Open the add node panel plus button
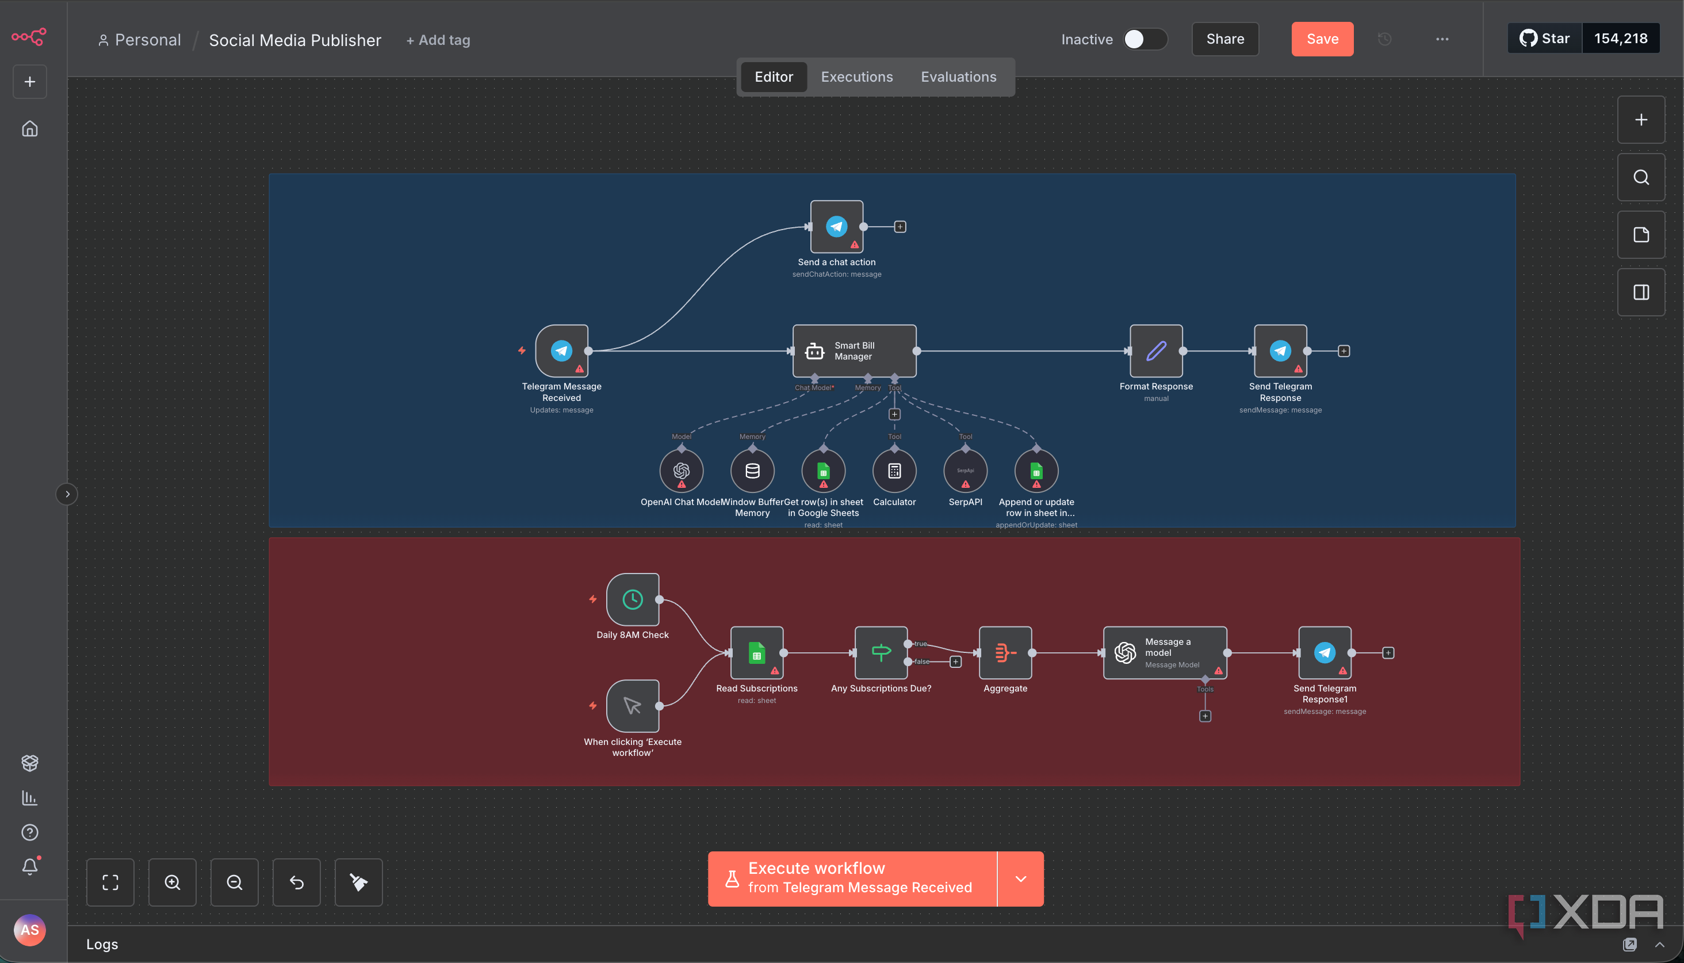The height and width of the screenshot is (963, 1684). (x=1641, y=120)
